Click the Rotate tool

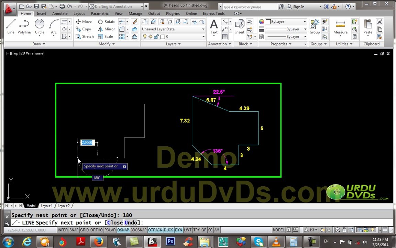pyautogui.click(x=106, y=22)
